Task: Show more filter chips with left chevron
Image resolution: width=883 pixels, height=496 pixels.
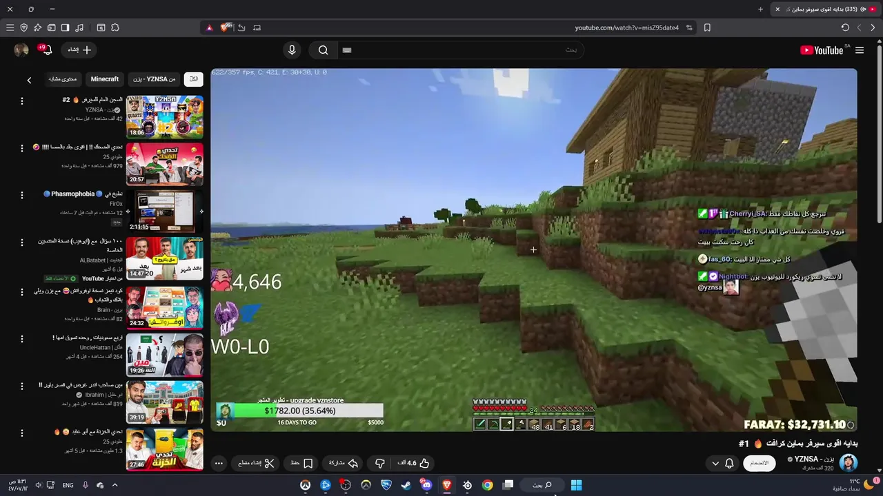Action: click(29, 80)
